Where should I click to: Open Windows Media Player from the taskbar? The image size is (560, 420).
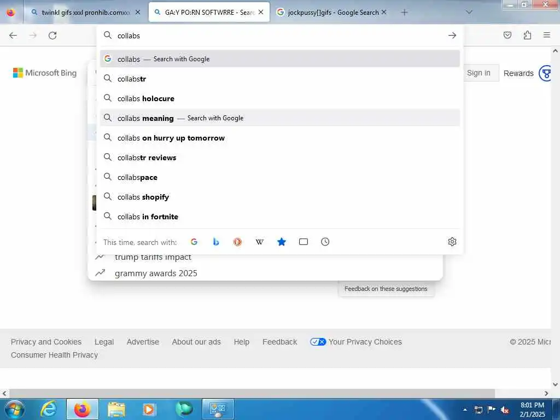tap(149, 409)
